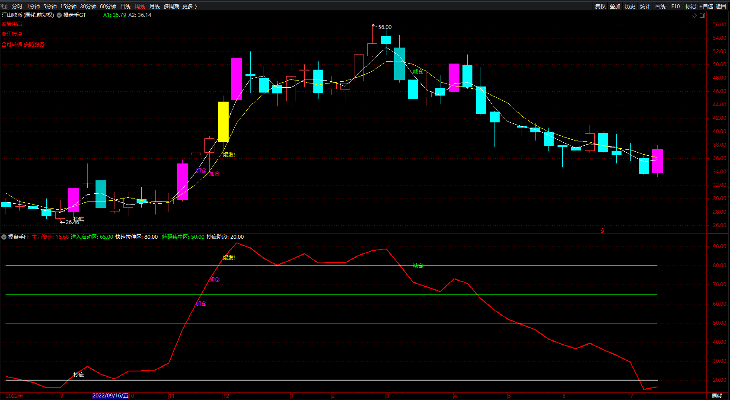Click the red info marker below the candlesticks
This screenshot has height=400, width=730.
(x=602, y=230)
